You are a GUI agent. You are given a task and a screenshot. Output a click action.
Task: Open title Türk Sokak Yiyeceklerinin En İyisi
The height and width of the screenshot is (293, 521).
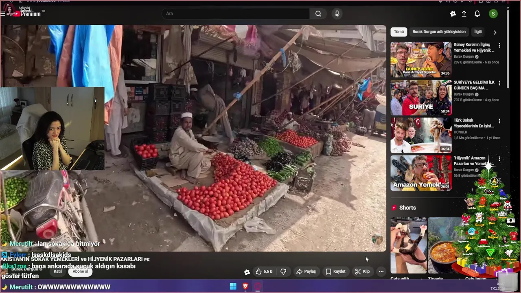coord(473,123)
